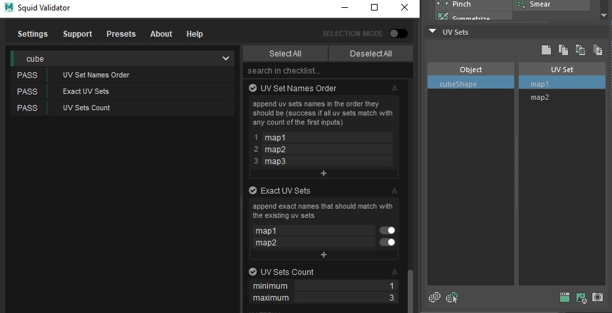The height and width of the screenshot is (313, 612).
Task: Click the Maya icon in Squid Validator title bar
Action: (x=9, y=7)
